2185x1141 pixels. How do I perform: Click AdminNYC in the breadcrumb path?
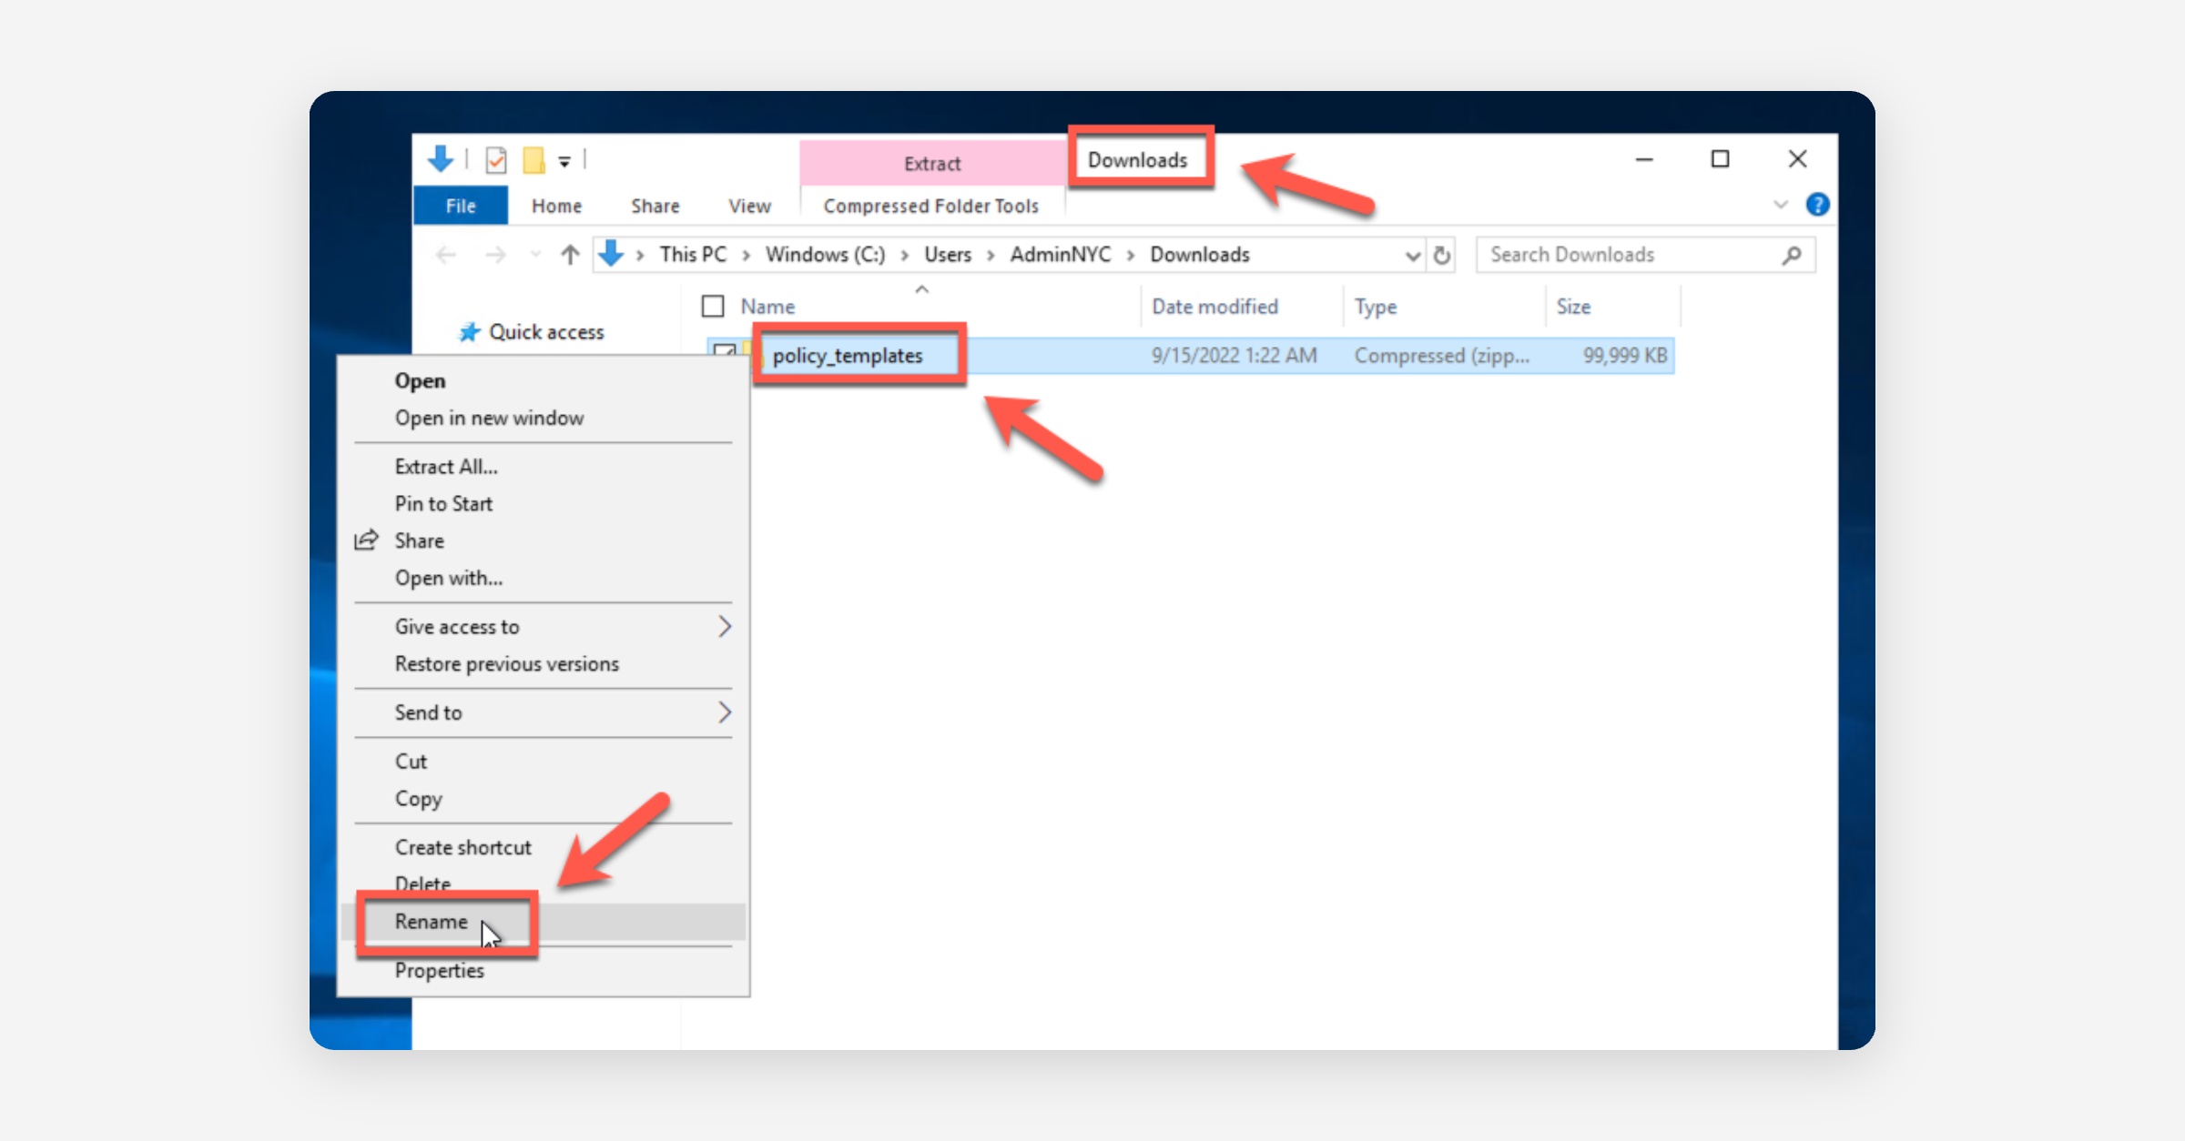click(x=1060, y=255)
